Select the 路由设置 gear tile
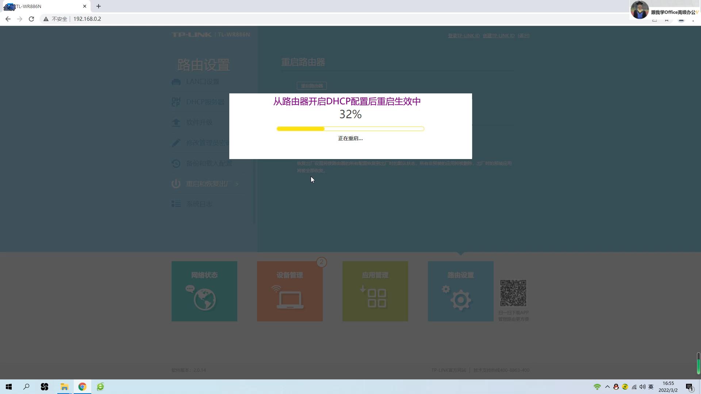Screen dimensions: 701x394 coord(460,291)
